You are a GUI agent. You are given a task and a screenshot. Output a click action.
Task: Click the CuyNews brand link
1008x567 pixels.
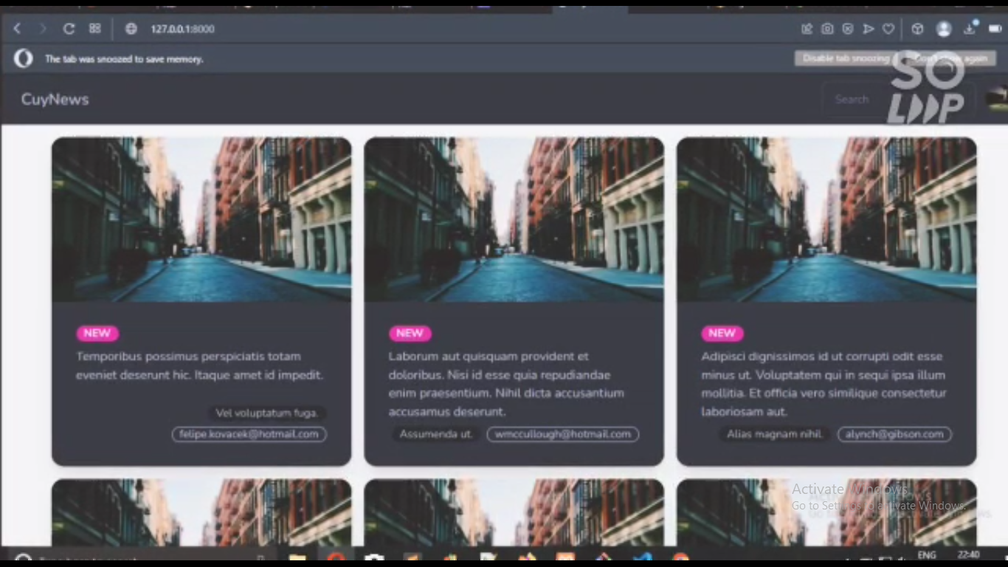55,100
